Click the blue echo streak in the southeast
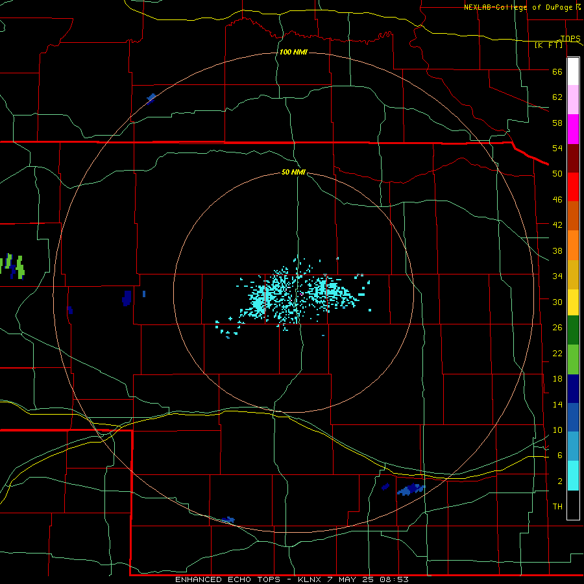Screen dimensions: 584x584 [411, 489]
